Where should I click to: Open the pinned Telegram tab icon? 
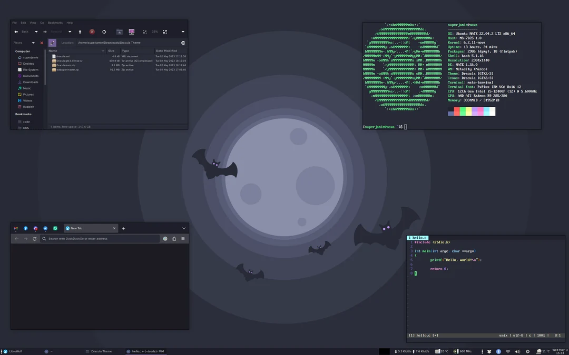coord(45,228)
